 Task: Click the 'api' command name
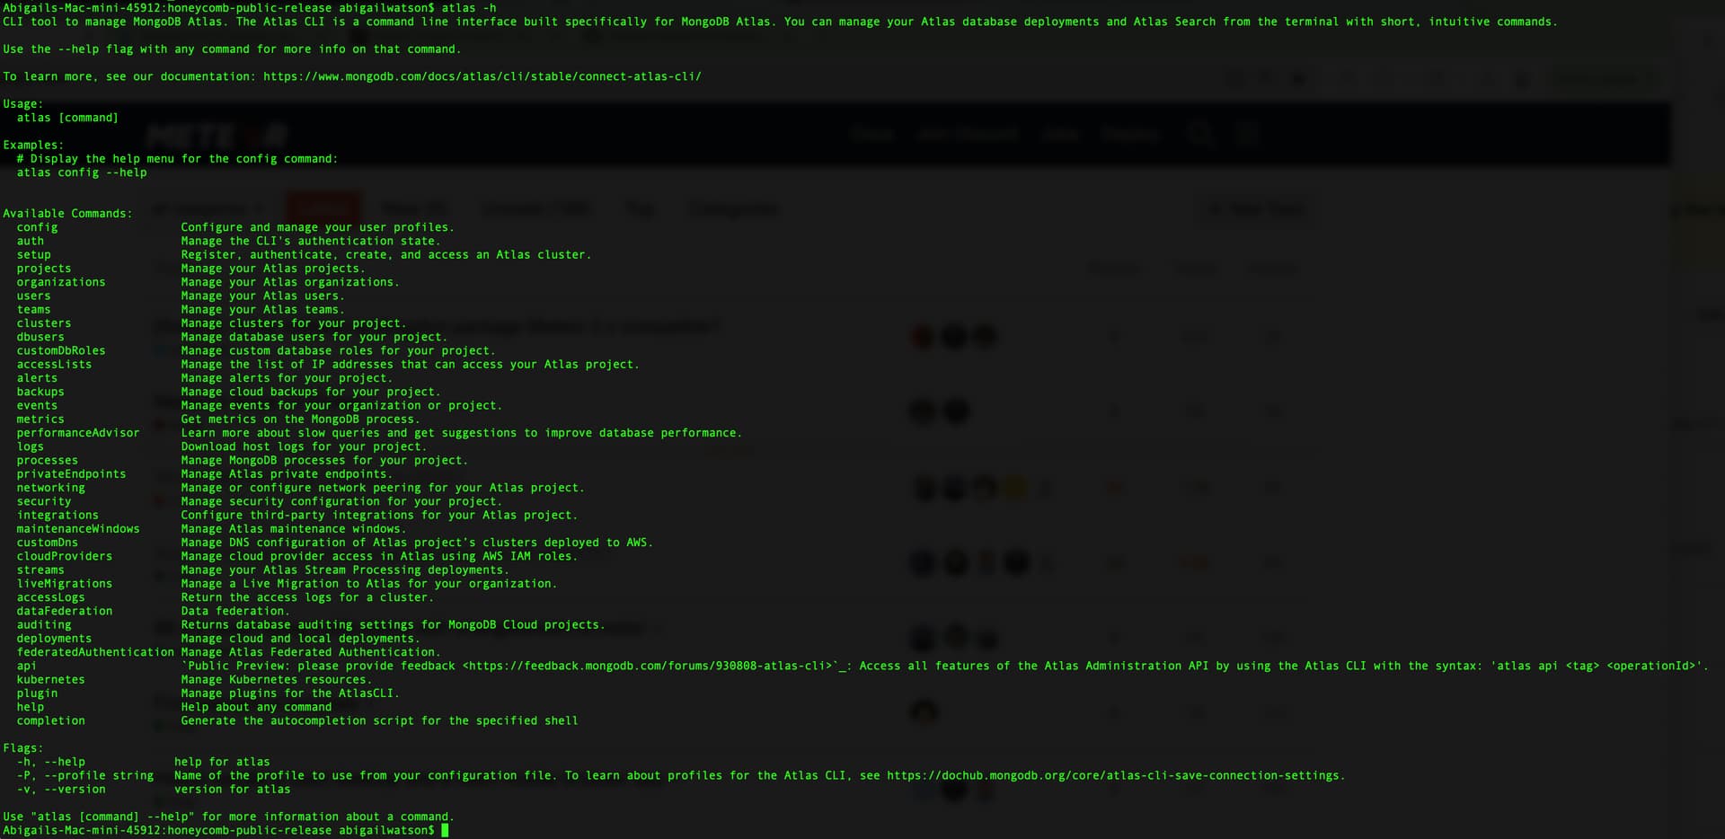(27, 666)
